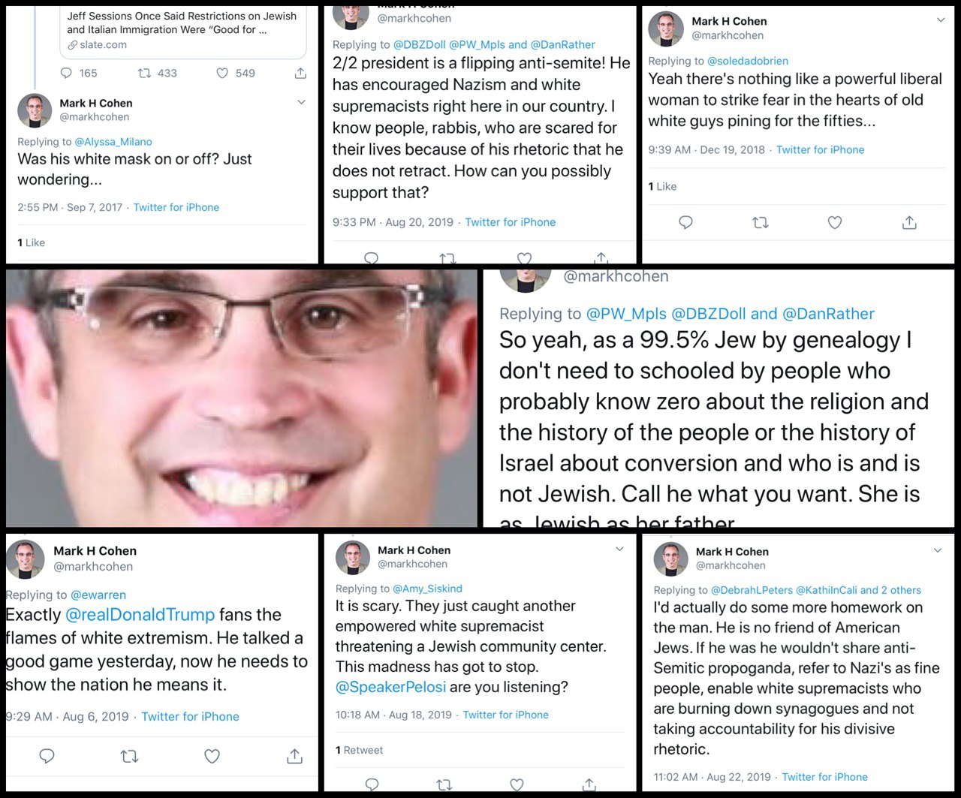Retweet the Dec 19, 2018 tweet
The width and height of the screenshot is (961, 798).
(x=761, y=222)
